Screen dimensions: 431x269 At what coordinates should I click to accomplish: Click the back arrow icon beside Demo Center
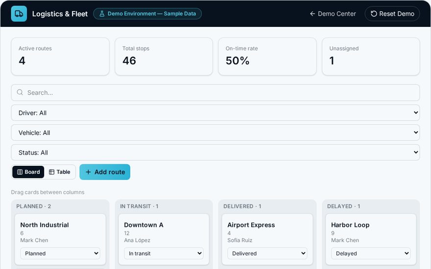coord(312,14)
